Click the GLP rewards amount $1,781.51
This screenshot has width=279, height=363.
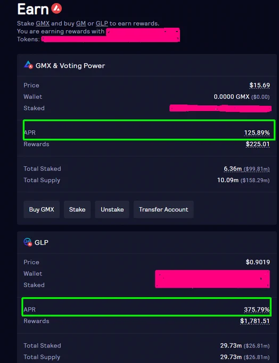pyautogui.click(x=255, y=321)
